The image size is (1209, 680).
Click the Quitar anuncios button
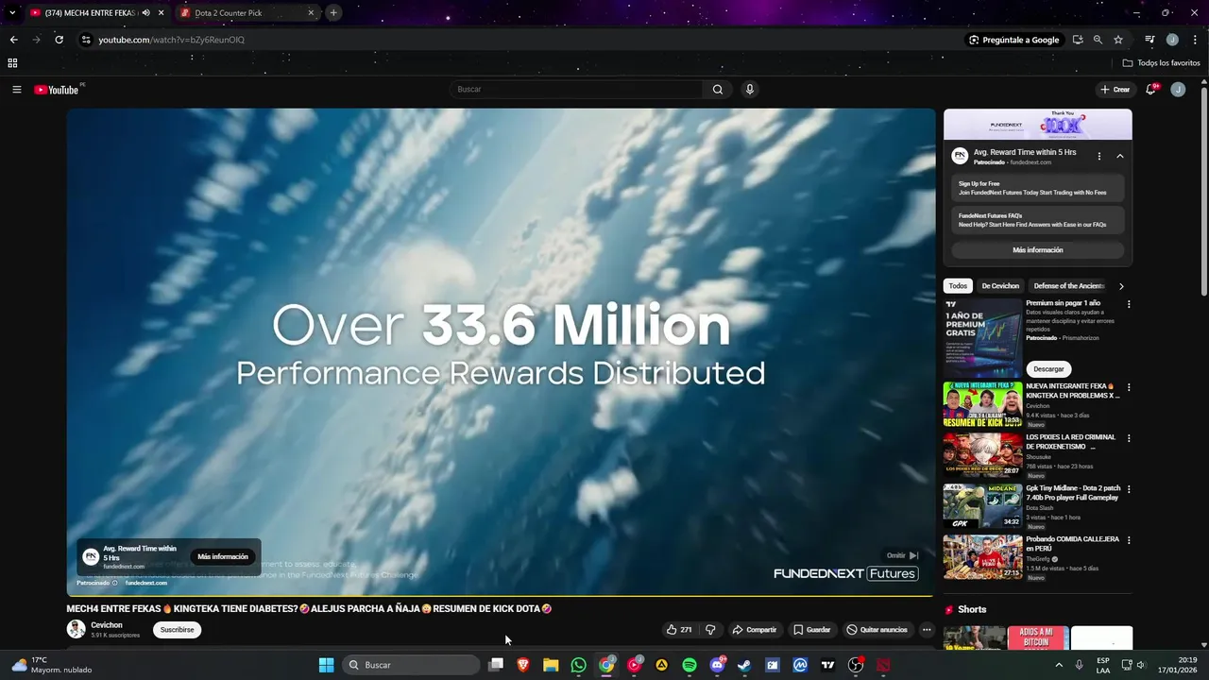877,630
